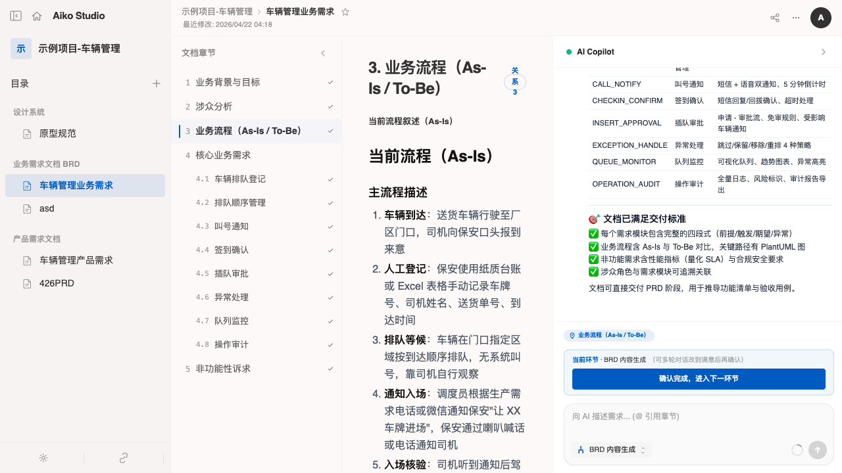Viewport: 842px width, 473px height.
Task: Toggle checkmark for 异常处理 section
Action: click(x=331, y=298)
